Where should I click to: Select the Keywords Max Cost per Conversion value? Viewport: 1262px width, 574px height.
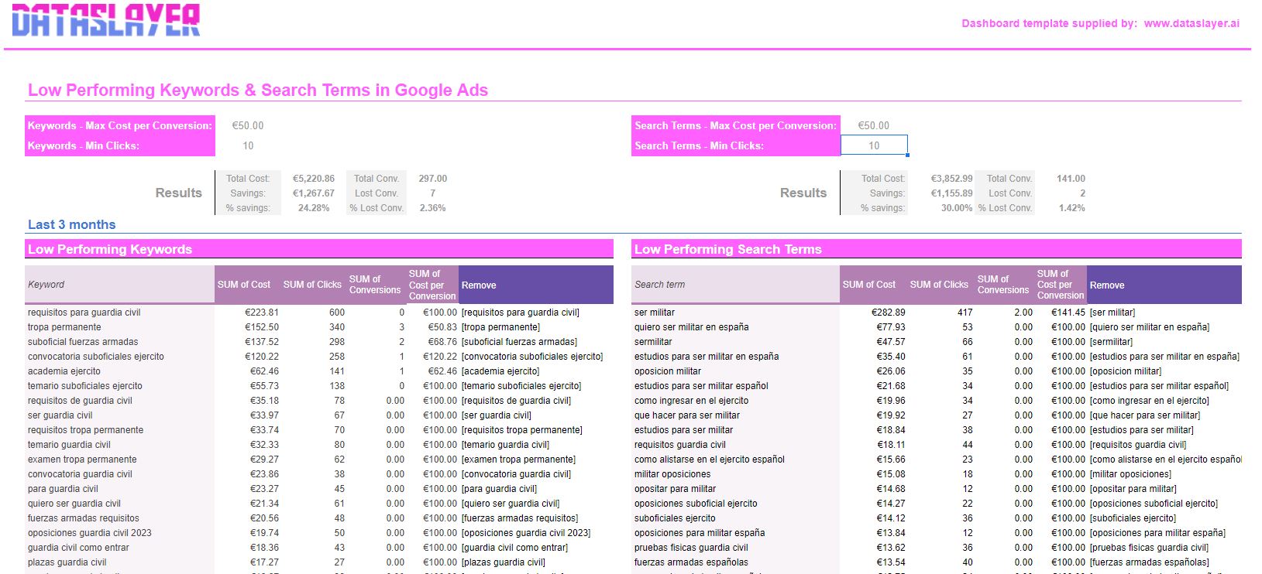248,125
